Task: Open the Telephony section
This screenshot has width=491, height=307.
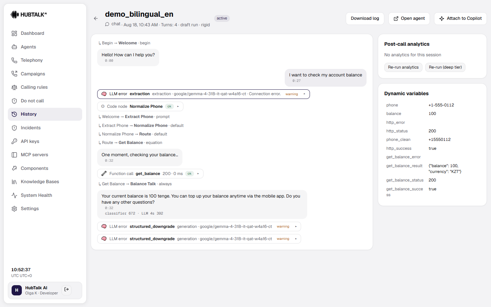Action: (x=45, y=60)
